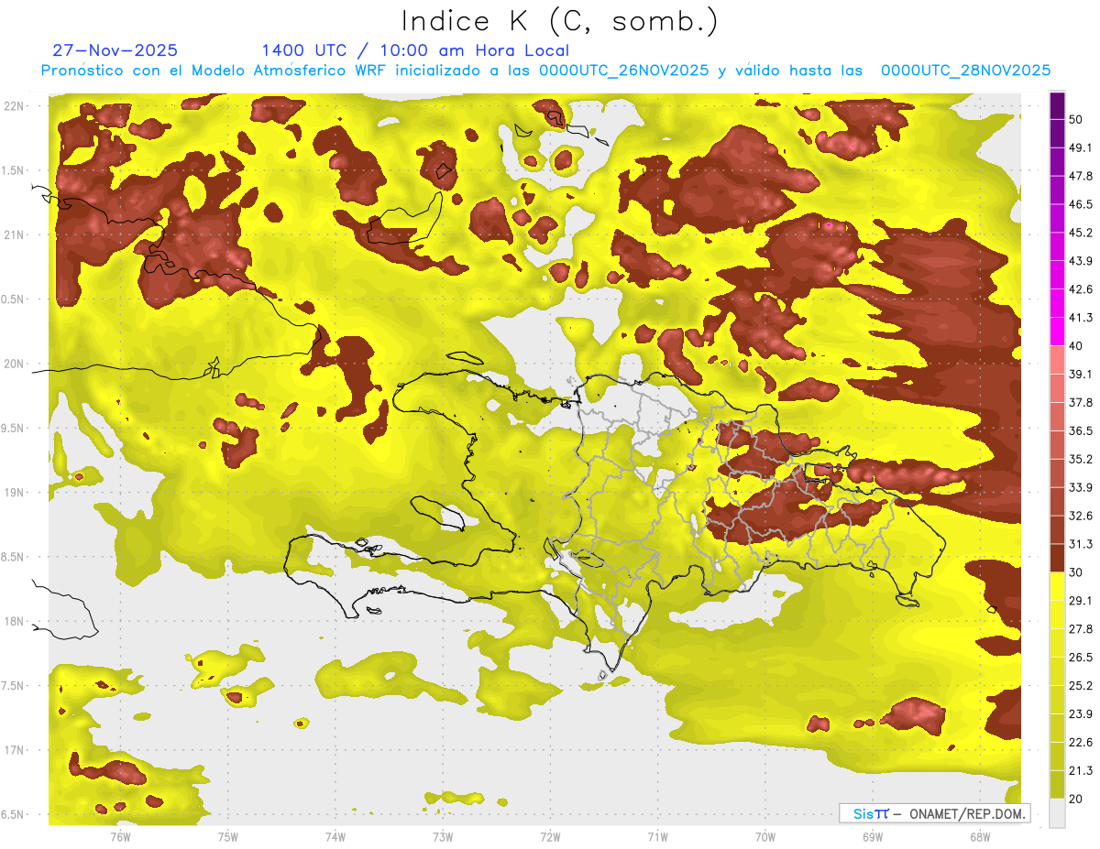
Task: Click the 76W longitude label
Action: pos(120,837)
